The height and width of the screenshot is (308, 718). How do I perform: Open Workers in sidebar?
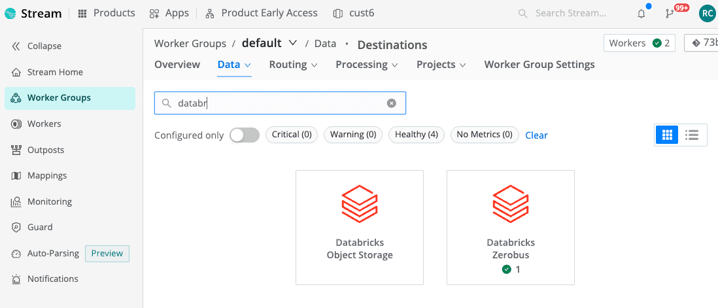[x=36, y=124]
